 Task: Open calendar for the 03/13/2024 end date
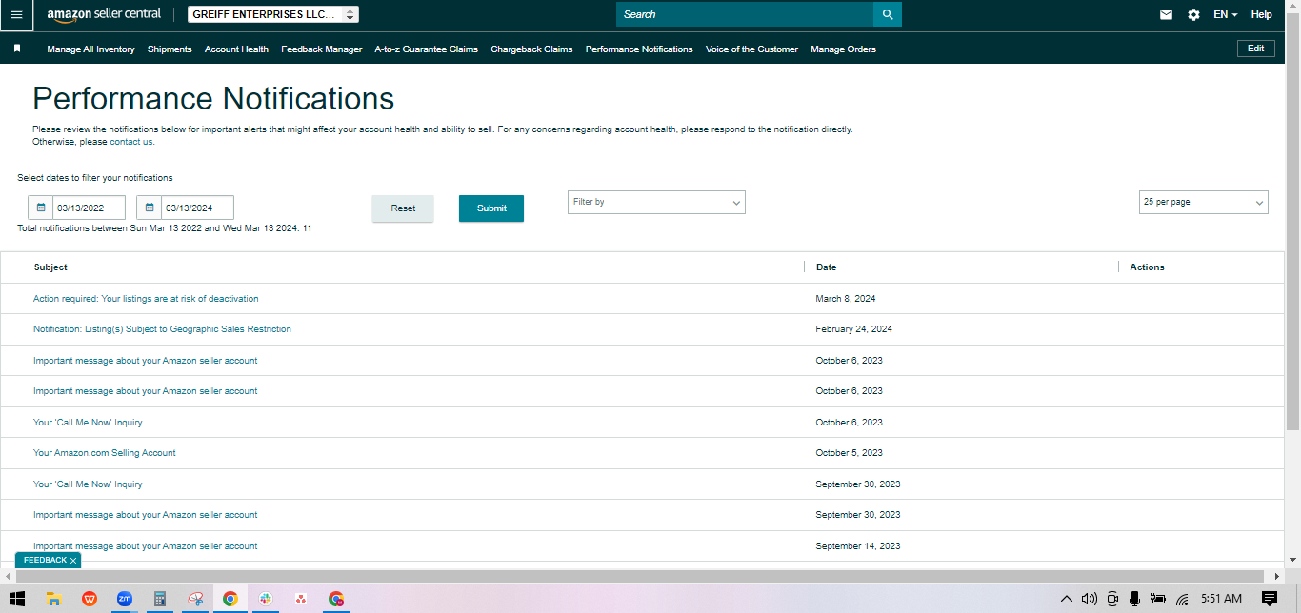[150, 208]
